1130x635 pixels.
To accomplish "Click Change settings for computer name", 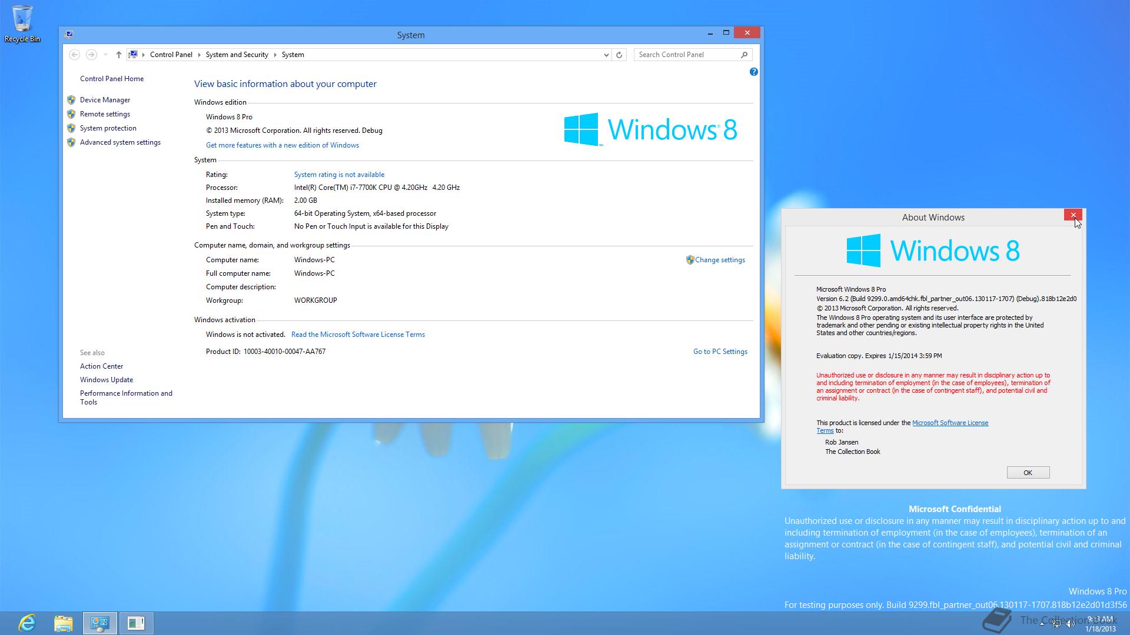I will click(x=720, y=260).
